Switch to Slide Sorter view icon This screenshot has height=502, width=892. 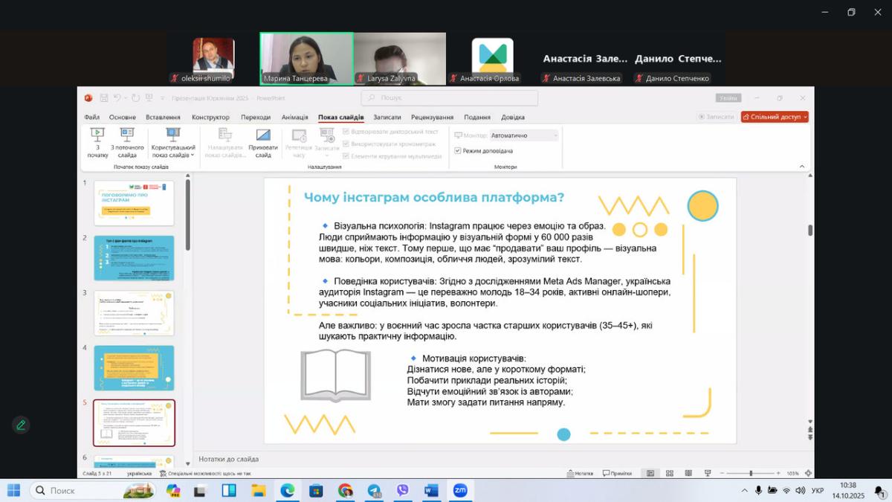(670, 473)
